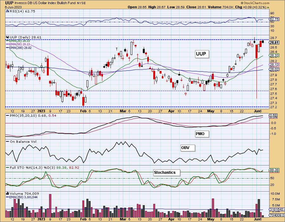This screenshot has height=222, width=285.
Task: Click the 10.0M level on the volume axis
Action: pyautogui.click(x=275, y=193)
